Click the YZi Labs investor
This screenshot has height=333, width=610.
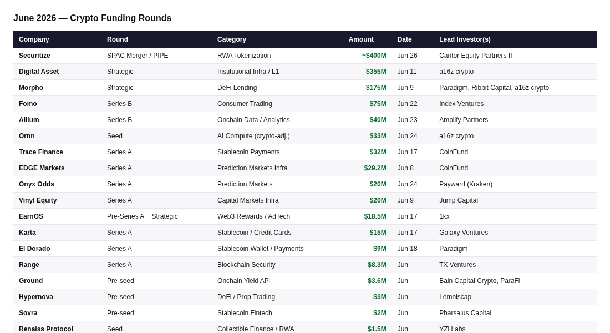tap(452, 329)
